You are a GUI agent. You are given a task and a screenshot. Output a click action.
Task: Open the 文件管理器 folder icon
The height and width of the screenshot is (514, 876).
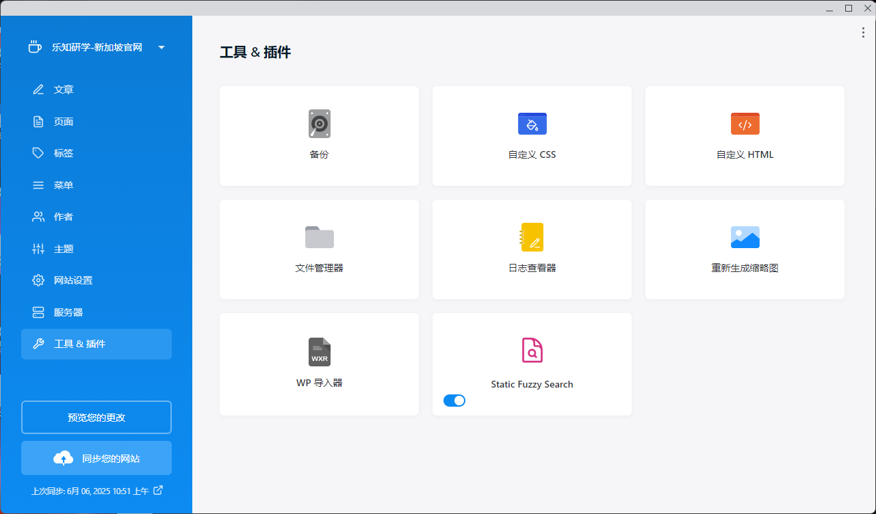coord(319,237)
